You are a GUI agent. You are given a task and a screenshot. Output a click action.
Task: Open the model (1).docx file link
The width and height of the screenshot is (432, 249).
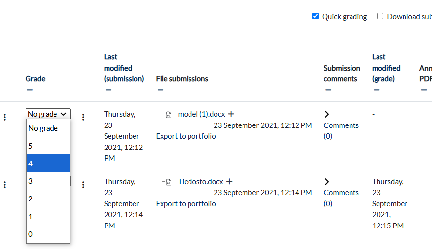point(201,114)
